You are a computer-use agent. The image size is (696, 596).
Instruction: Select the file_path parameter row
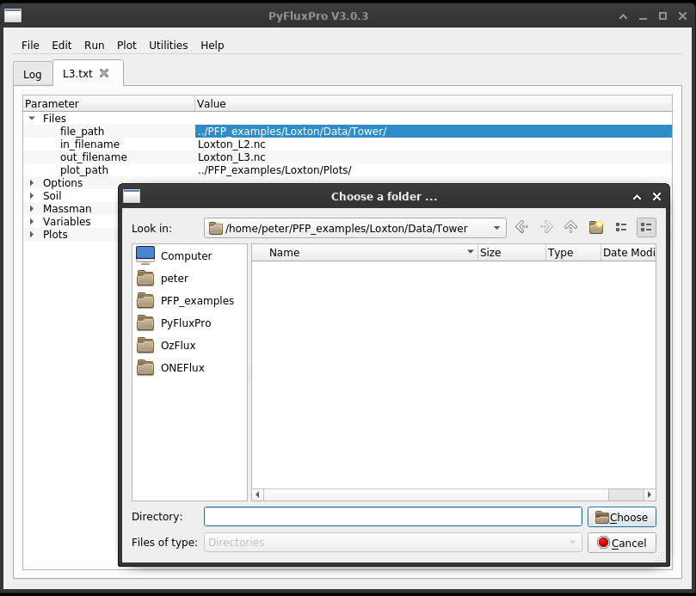[x=82, y=132]
